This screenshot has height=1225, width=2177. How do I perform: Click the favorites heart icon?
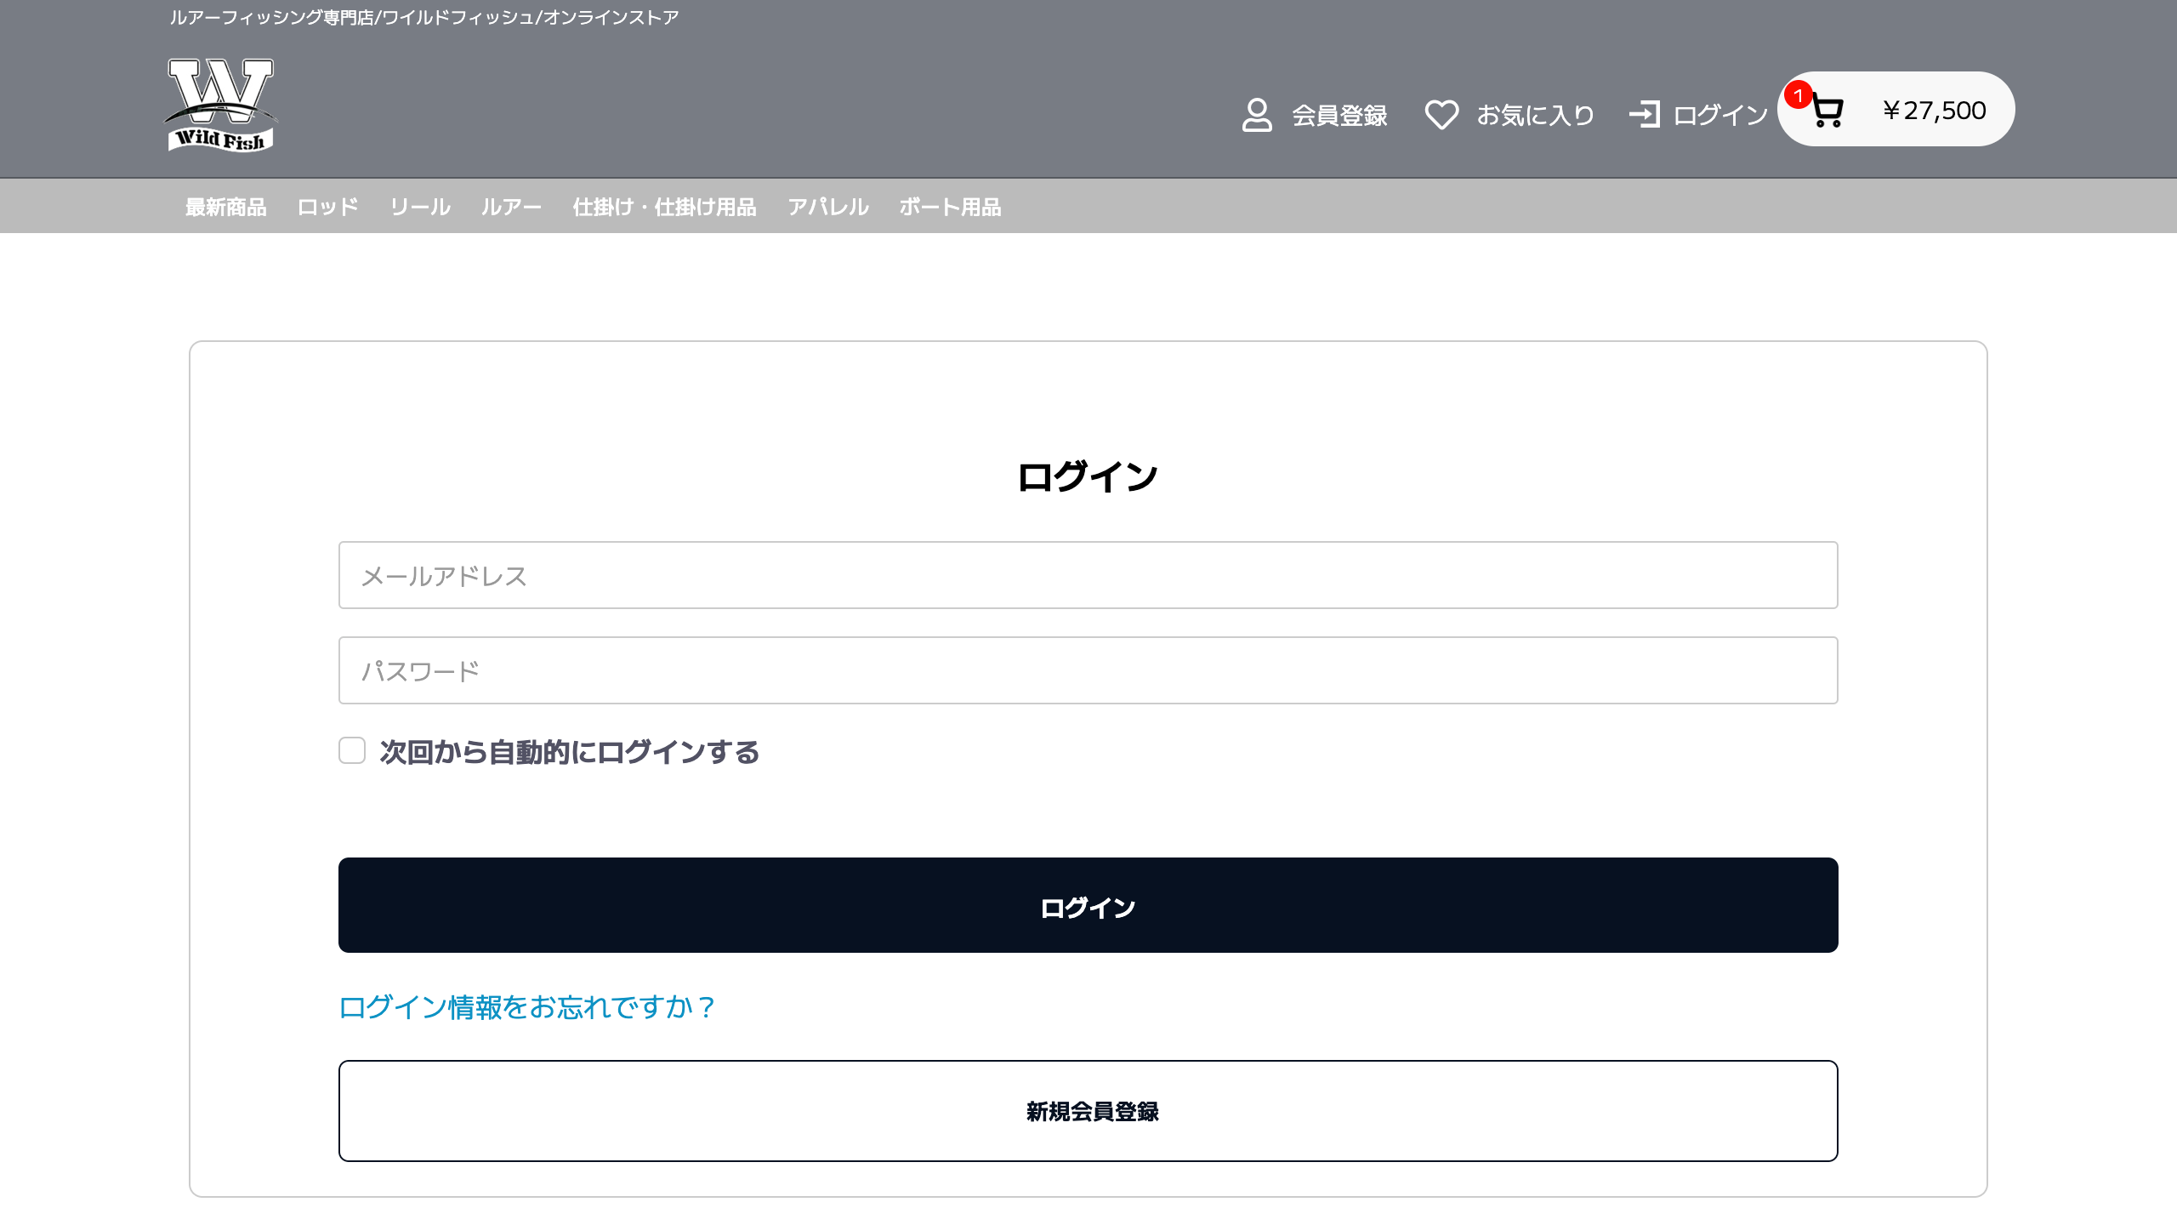pos(1441,115)
